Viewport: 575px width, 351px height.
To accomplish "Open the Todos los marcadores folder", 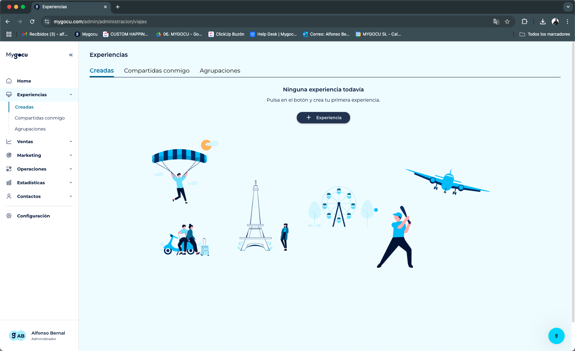I will tap(545, 34).
